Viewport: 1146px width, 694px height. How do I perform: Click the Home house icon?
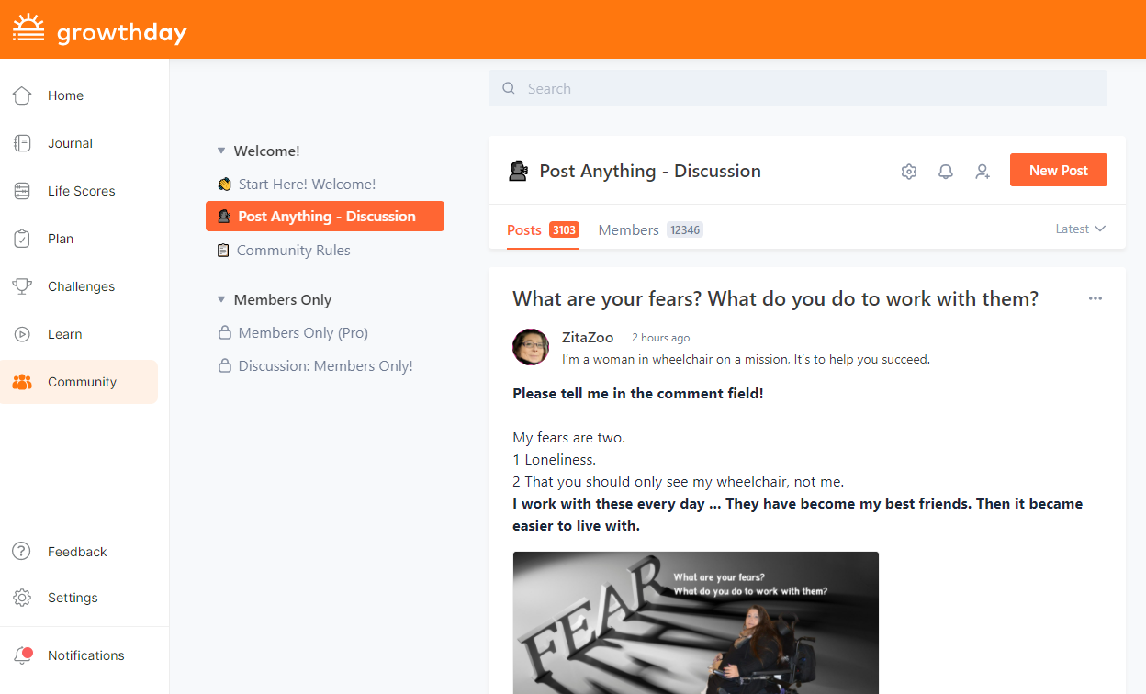pyautogui.click(x=22, y=95)
